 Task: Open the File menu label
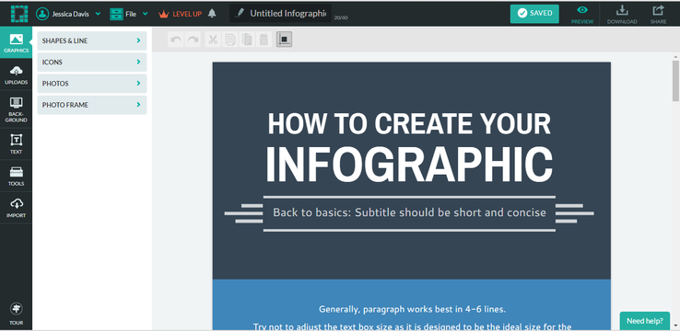(x=131, y=14)
